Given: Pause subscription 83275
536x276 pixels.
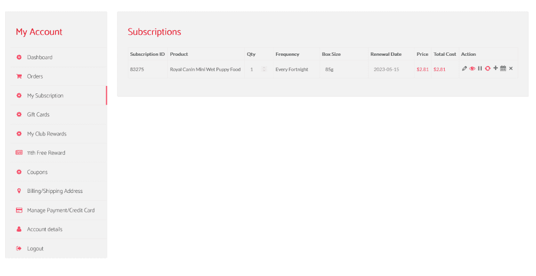Looking at the screenshot, I should 480,68.
